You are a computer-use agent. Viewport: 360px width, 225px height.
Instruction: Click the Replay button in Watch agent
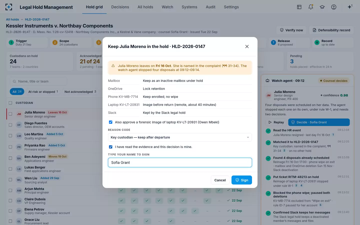point(276,122)
